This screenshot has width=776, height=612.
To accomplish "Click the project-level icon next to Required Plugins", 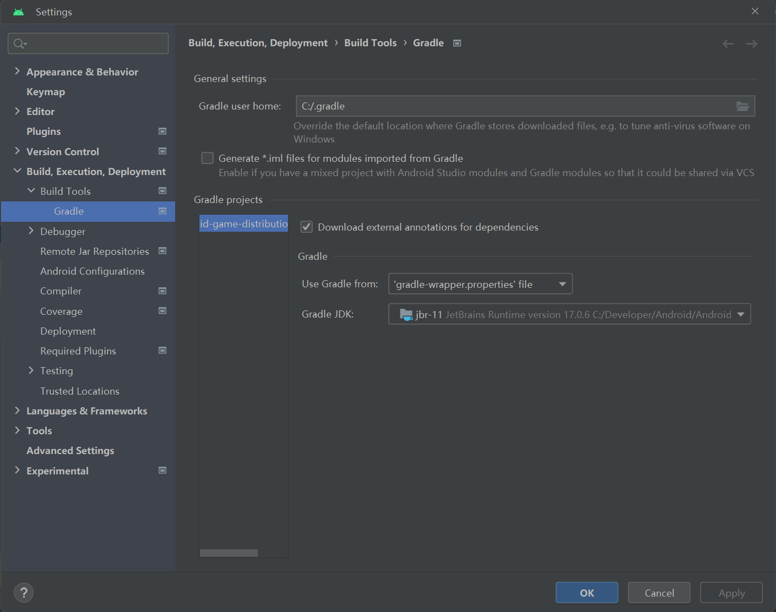I will coord(162,350).
